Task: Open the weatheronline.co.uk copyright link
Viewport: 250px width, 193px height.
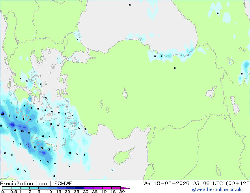Action: click(x=217, y=189)
